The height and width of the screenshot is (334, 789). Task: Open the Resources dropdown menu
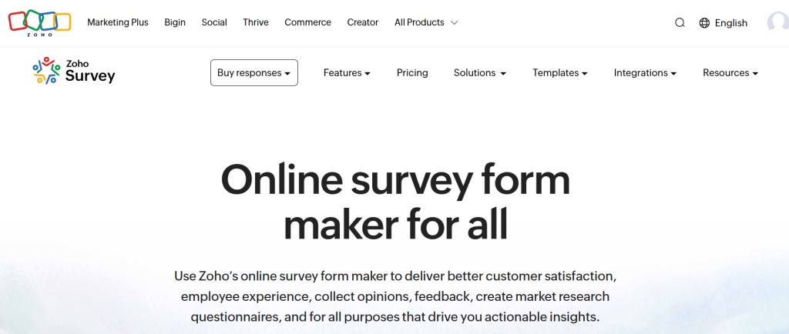[730, 73]
